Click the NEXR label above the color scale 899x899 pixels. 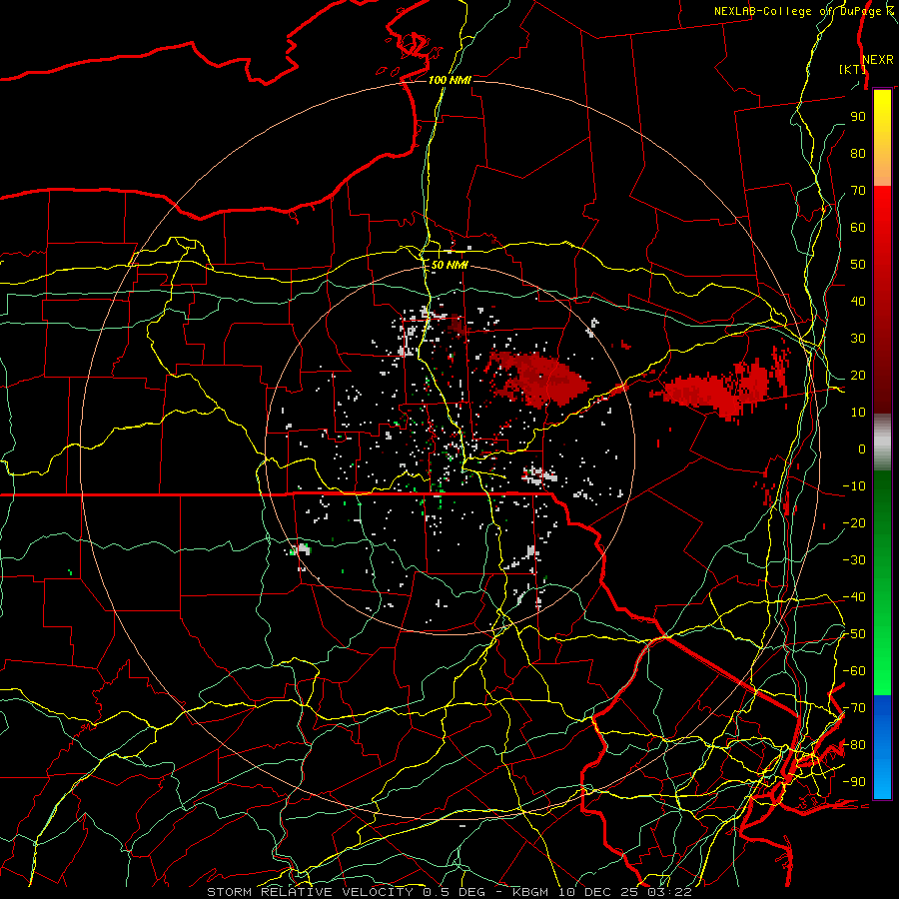[x=878, y=60]
